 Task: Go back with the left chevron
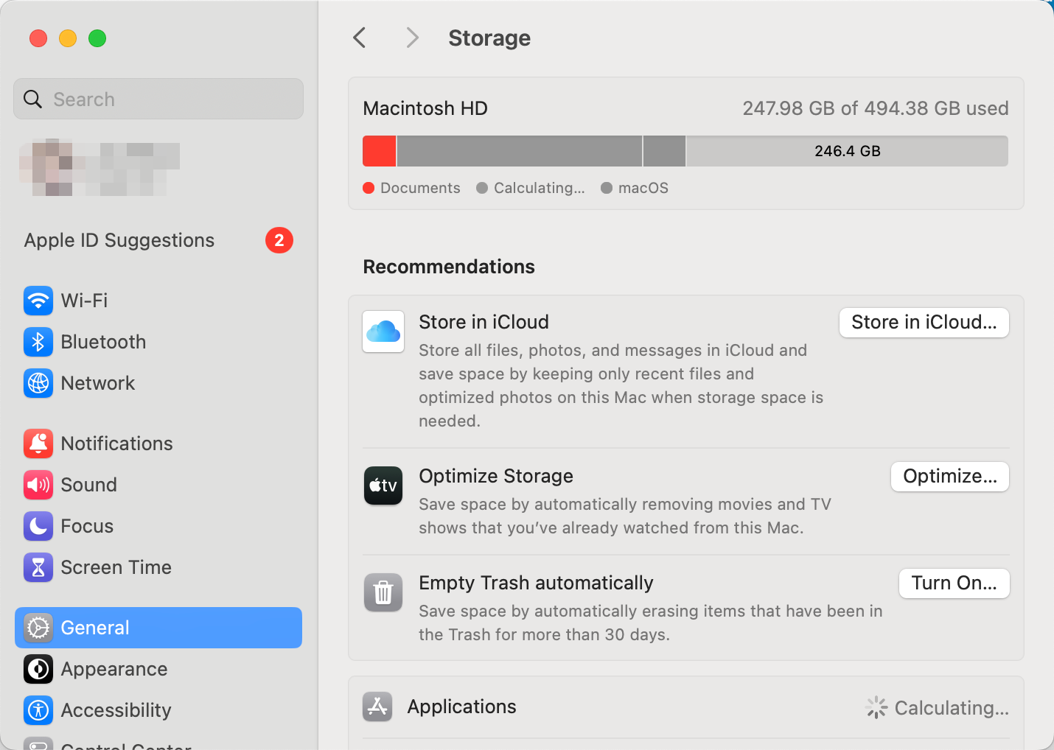tap(360, 38)
